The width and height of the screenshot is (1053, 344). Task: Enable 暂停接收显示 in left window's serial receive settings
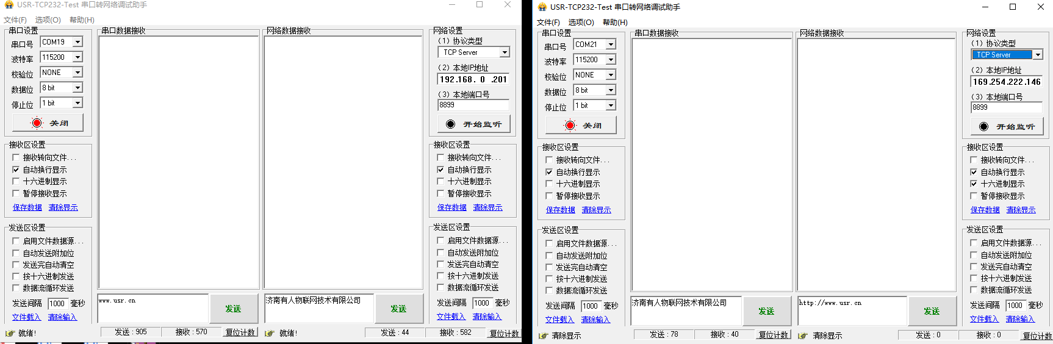click(x=16, y=193)
